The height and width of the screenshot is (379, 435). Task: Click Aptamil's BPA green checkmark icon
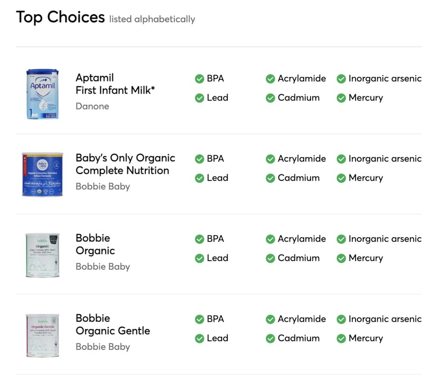point(200,79)
